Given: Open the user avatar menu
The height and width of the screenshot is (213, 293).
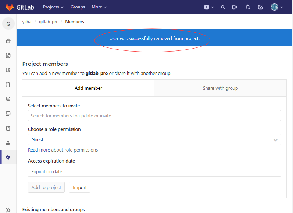Looking at the screenshot, I should click(x=276, y=7).
